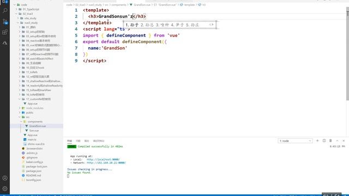Close the bottom terminal panel
The image size is (349, 196).
(344, 140)
